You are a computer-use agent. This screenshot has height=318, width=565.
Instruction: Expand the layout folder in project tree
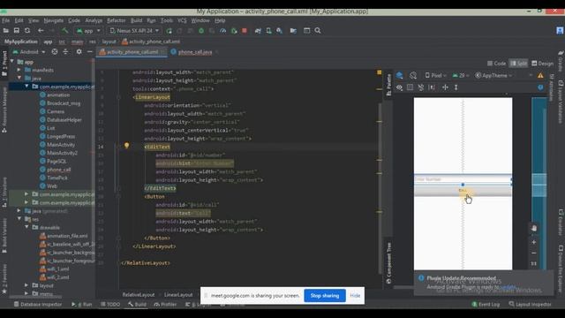(x=26, y=285)
